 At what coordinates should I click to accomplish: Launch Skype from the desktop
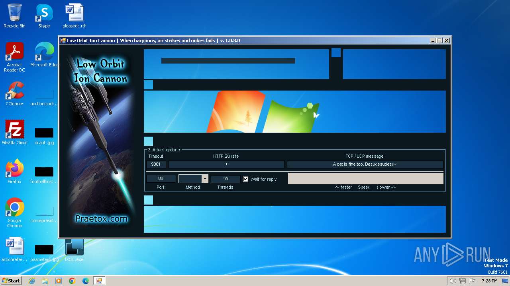[x=44, y=16]
